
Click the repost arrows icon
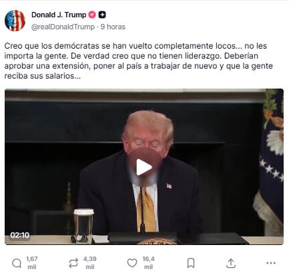(x=73, y=263)
